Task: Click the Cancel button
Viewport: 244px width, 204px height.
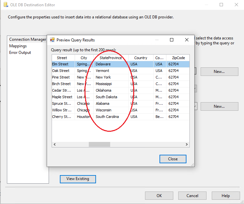Action: (x=192, y=196)
